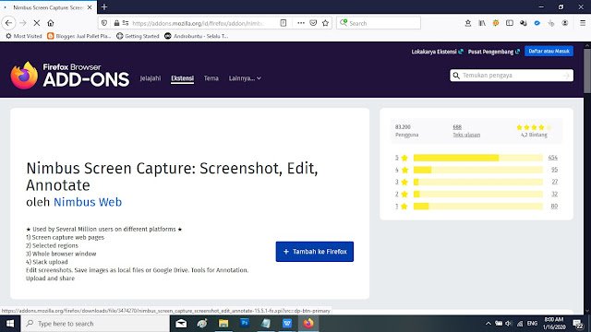Click Daftar atau Masuk button
591x332 pixels.
[549, 52]
